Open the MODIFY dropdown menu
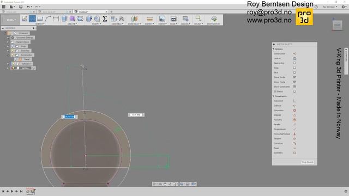Image resolution: width=349 pixels, height=196 pixels. tap(97, 24)
